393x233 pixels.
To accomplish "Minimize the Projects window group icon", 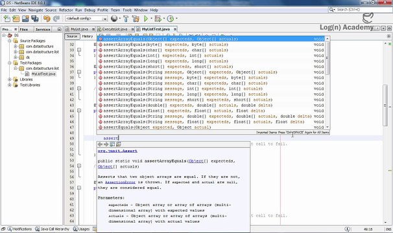I will [x=60, y=29].
